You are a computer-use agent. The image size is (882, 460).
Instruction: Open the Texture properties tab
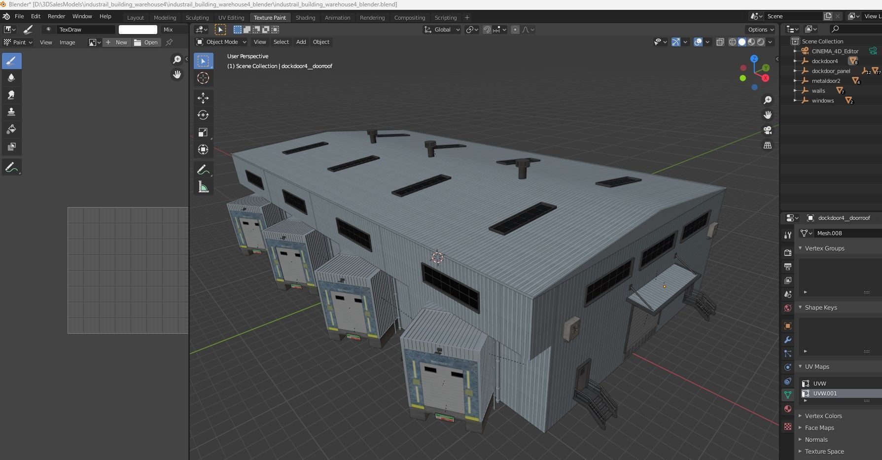pos(788,426)
